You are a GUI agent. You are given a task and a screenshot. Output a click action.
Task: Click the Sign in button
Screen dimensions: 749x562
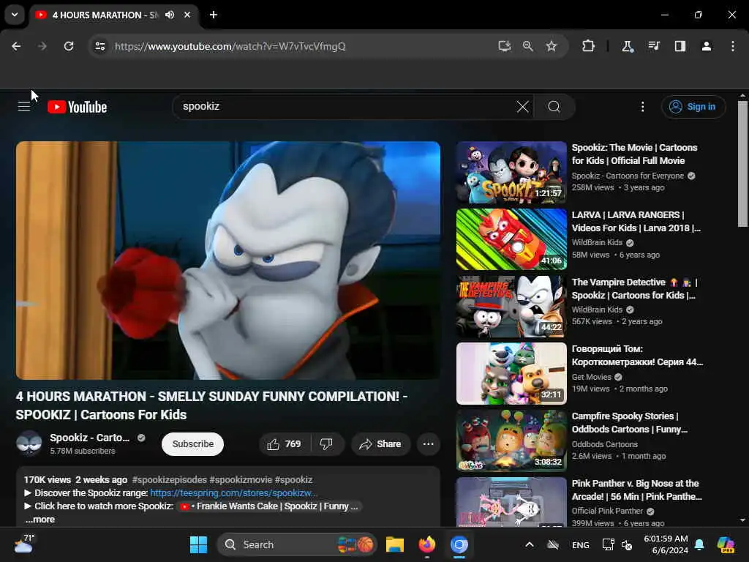click(x=693, y=107)
